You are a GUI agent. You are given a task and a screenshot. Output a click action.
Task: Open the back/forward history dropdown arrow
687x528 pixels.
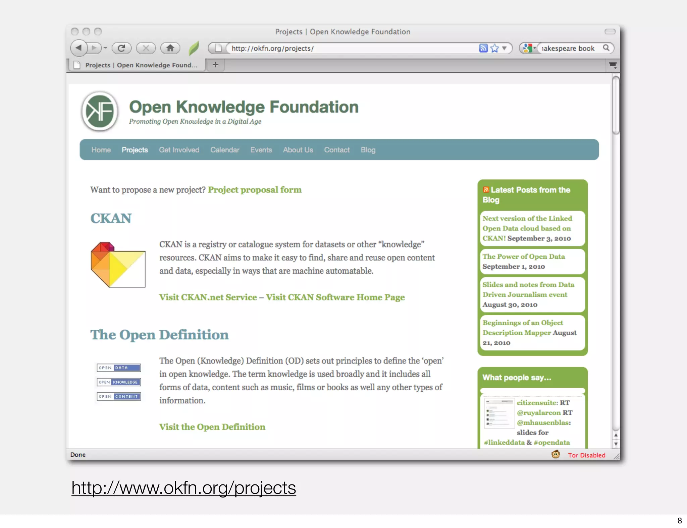[x=105, y=48]
